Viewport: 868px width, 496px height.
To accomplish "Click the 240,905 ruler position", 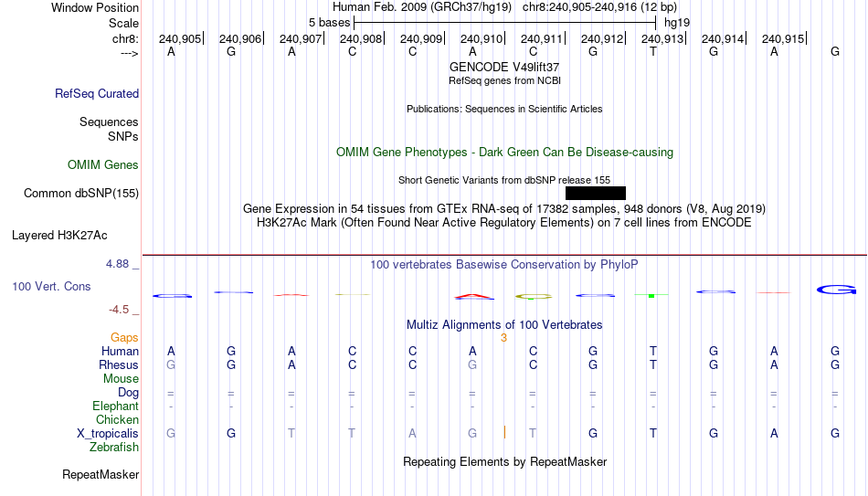I will click(x=181, y=38).
